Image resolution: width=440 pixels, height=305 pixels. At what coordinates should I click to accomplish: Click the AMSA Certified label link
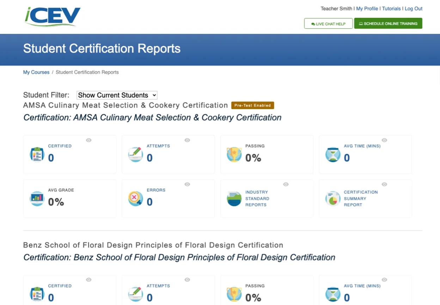tap(60, 146)
